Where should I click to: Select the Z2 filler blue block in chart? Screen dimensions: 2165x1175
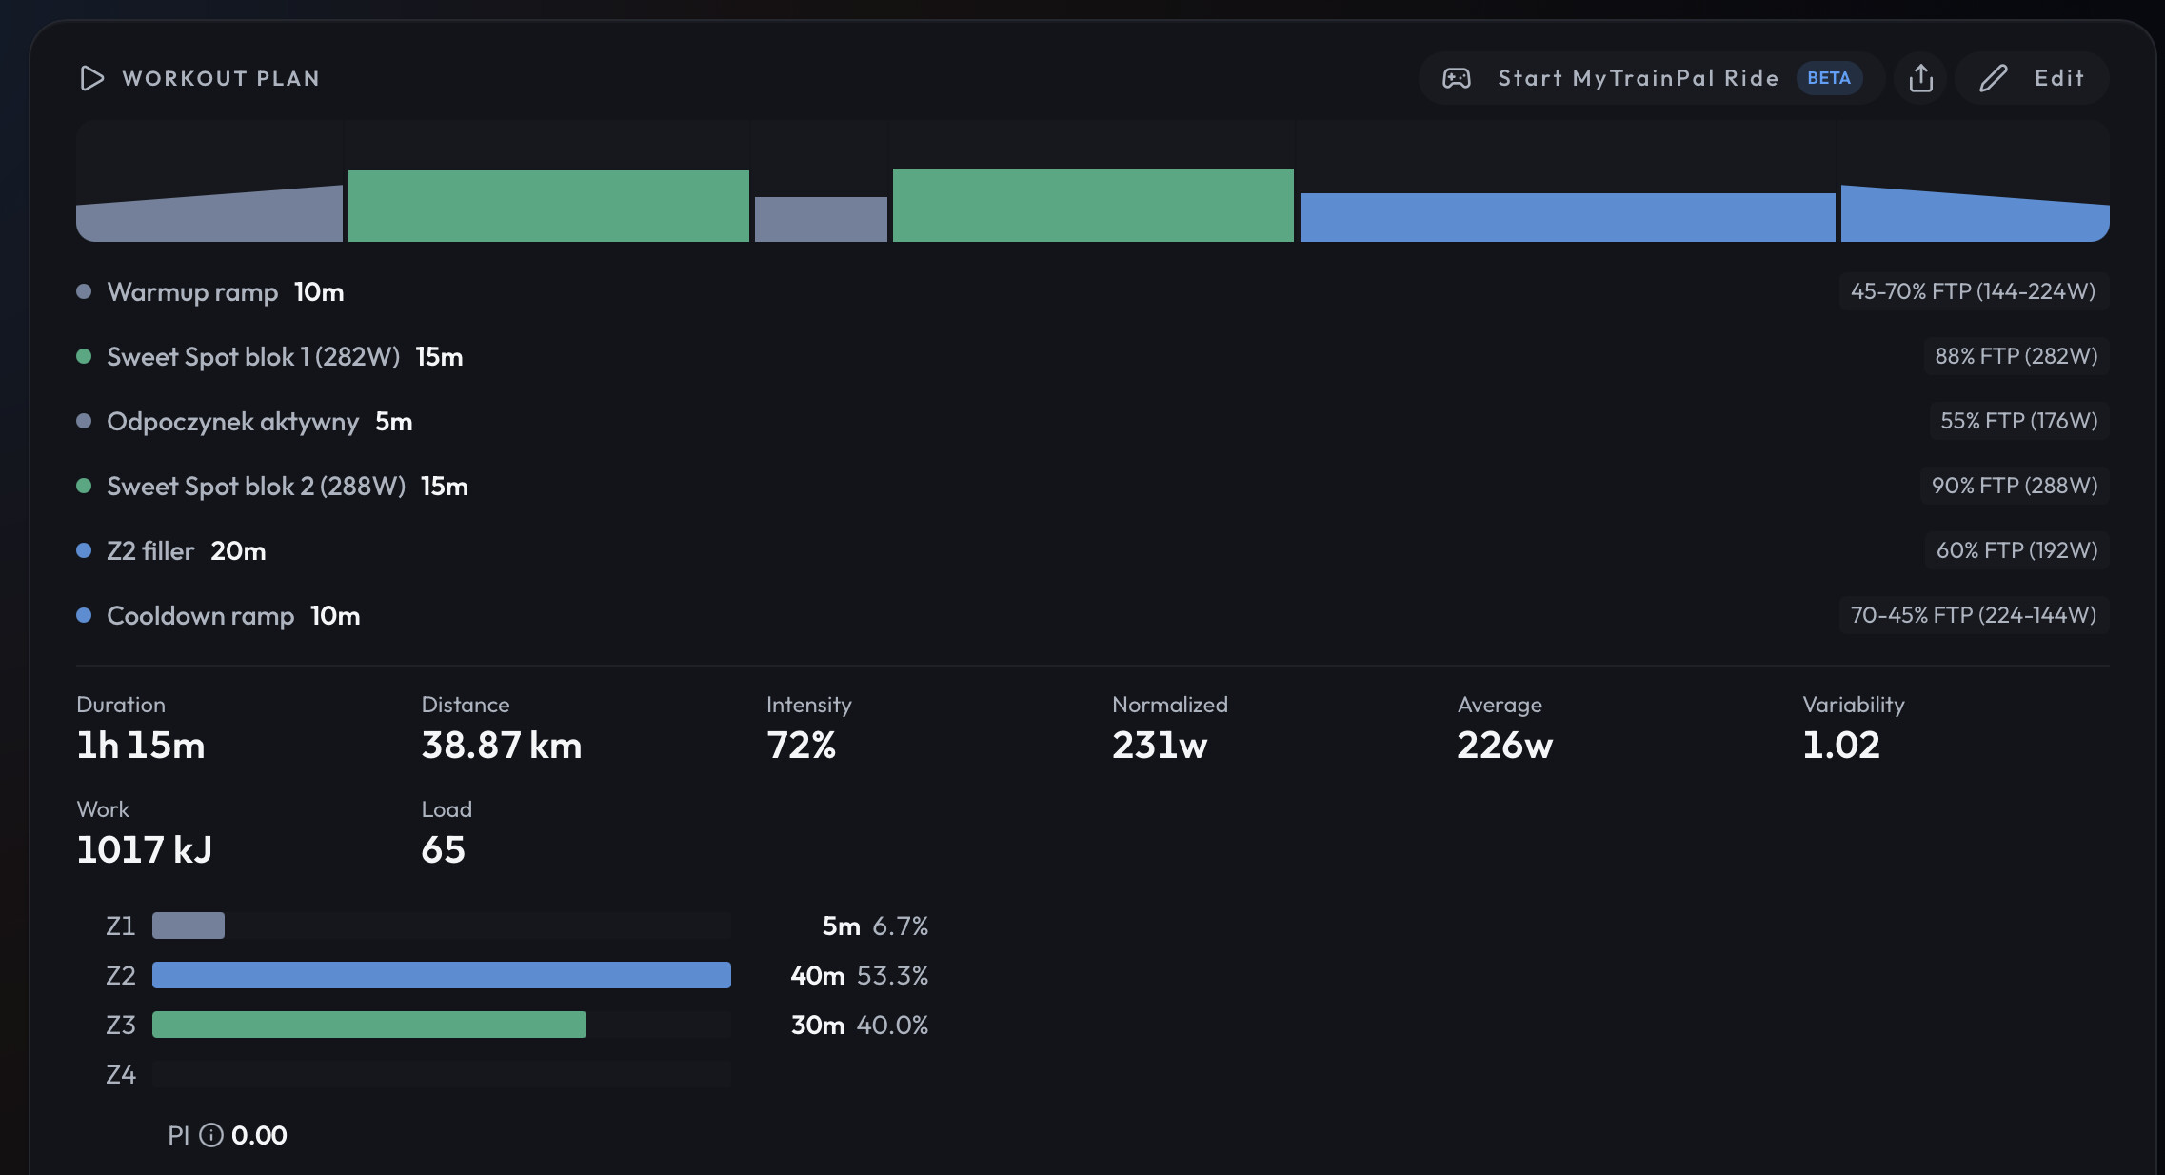click(1567, 217)
